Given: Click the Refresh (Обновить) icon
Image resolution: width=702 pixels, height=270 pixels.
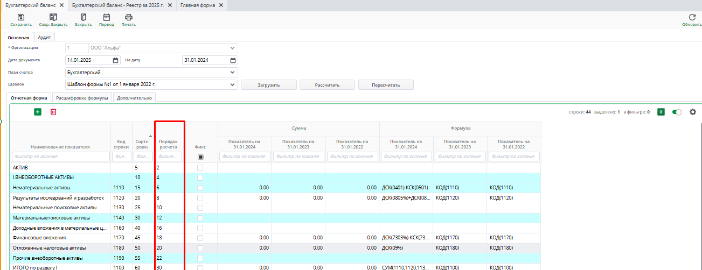Looking at the screenshot, I should coord(692,18).
